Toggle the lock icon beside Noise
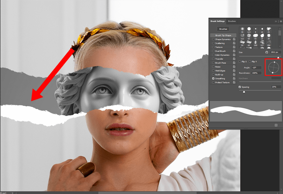The width and height of the screenshot is (283, 194). pyautogui.click(x=234, y=67)
